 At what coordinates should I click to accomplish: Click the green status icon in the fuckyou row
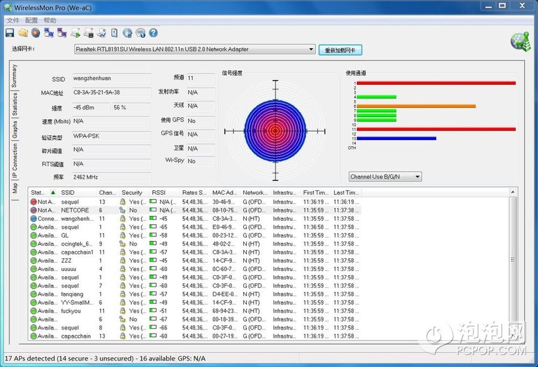[x=33, y=311]
